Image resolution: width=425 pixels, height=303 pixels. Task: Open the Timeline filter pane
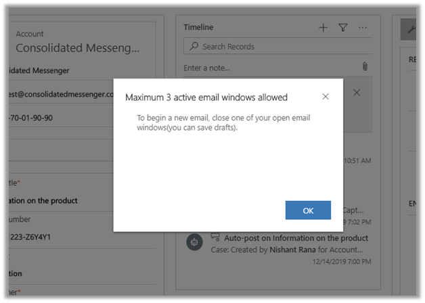[343, 28]
